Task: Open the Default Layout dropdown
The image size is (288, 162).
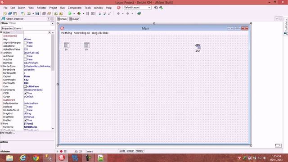Action: 149,8
